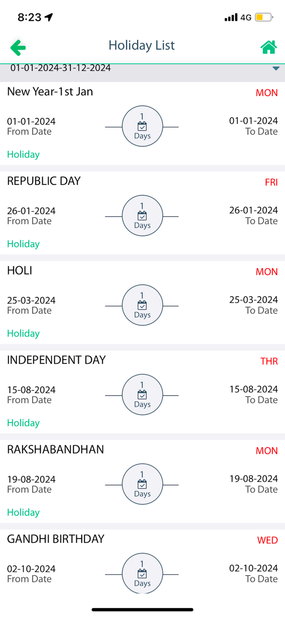285x617 pixels.
Task: Select the FRI label on REPUBLIC DAY row
Action: pos(271,182)
